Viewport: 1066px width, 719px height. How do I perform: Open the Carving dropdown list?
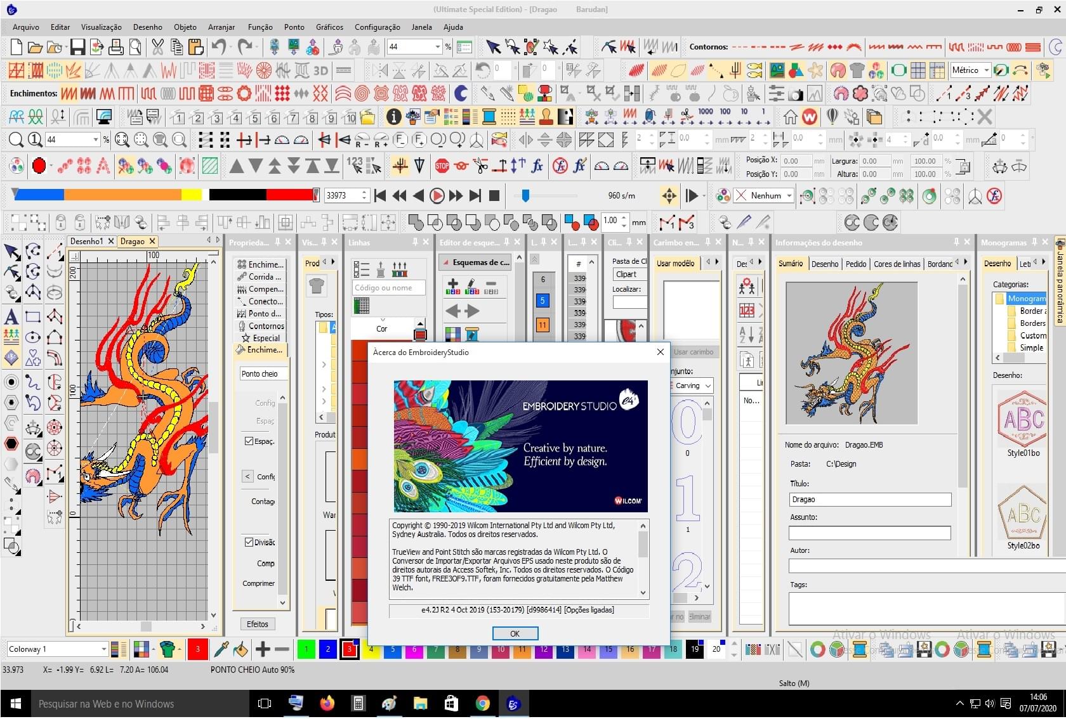pos(708,385)
